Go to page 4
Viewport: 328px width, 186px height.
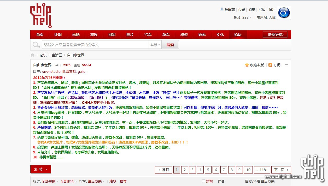point(200,170)
